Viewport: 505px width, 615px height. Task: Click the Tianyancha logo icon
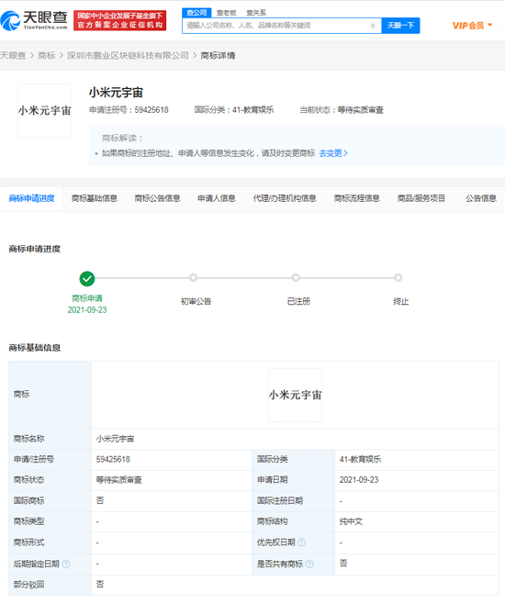click(x=10, y=20)
